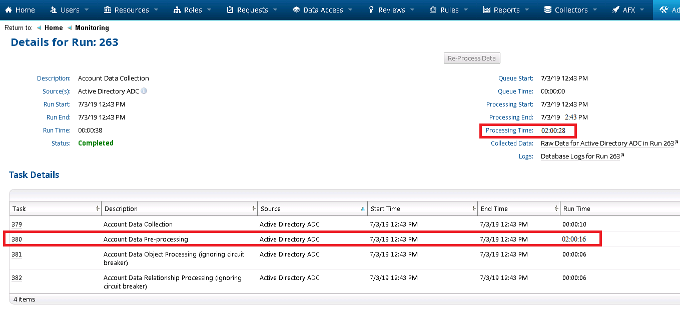
Task: Sort table by the Description column header
Action: (x=121, y=209)
